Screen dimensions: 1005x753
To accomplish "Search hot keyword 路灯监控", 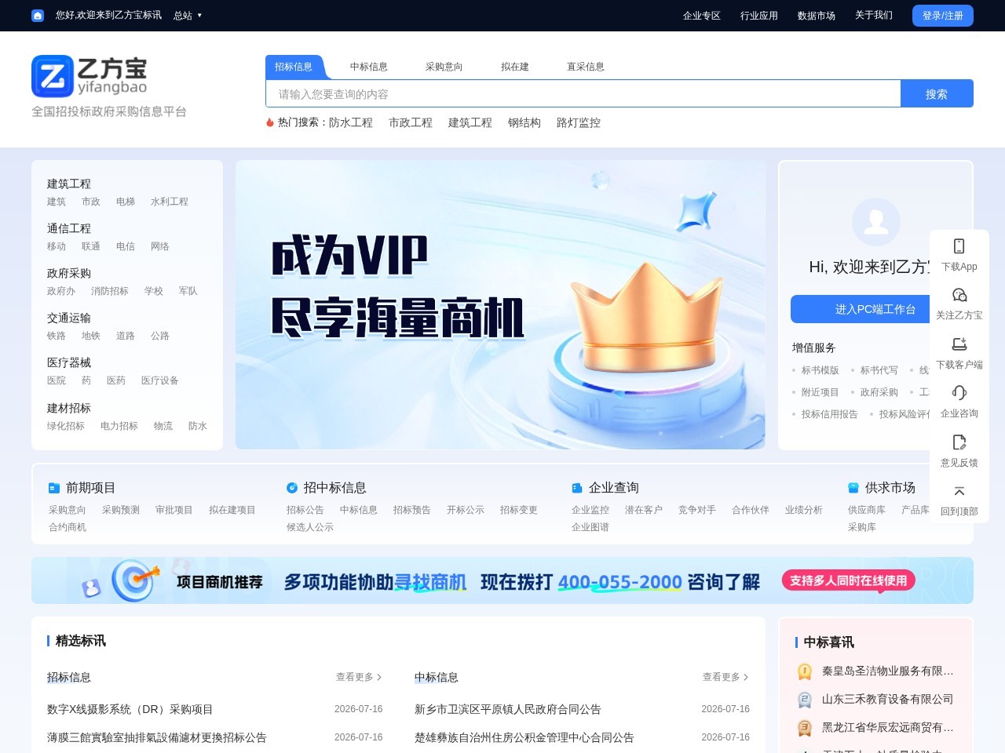I will pos(579,122).
